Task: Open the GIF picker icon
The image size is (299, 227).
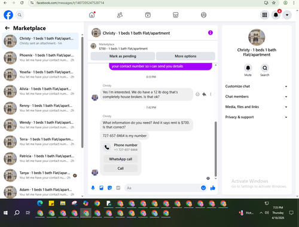Action: click(118, 188)
